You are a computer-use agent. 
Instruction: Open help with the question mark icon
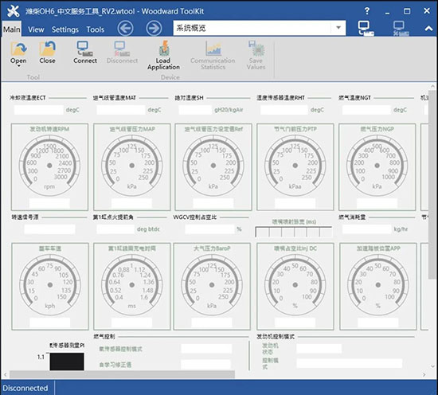point(367,11)
